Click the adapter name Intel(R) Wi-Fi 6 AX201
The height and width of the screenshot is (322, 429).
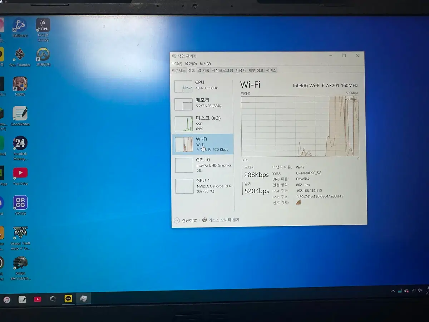click(325, 86)
